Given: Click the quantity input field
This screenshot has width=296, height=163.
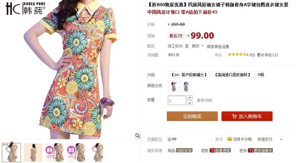Looking at the screenshot, I should click(177, 100).
